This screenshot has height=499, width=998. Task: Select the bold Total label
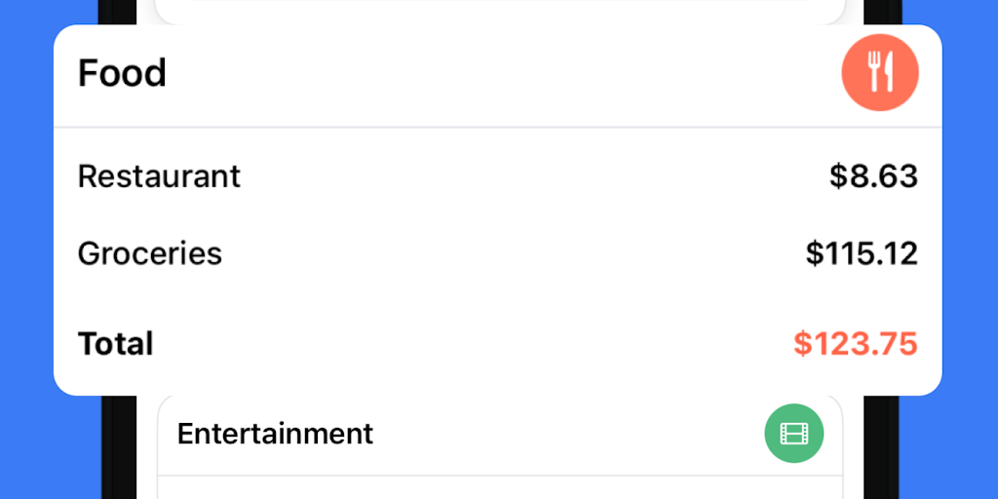[115, 344]
